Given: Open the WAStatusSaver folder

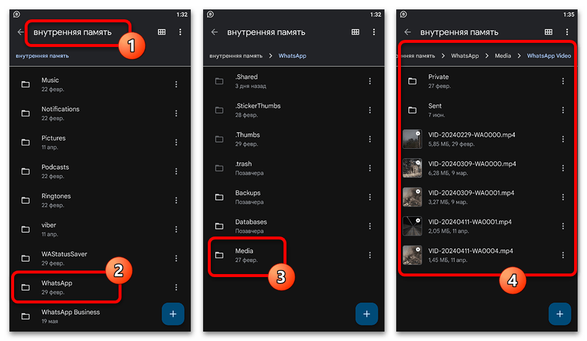Looking at the screenshot, I should point(100,258).
